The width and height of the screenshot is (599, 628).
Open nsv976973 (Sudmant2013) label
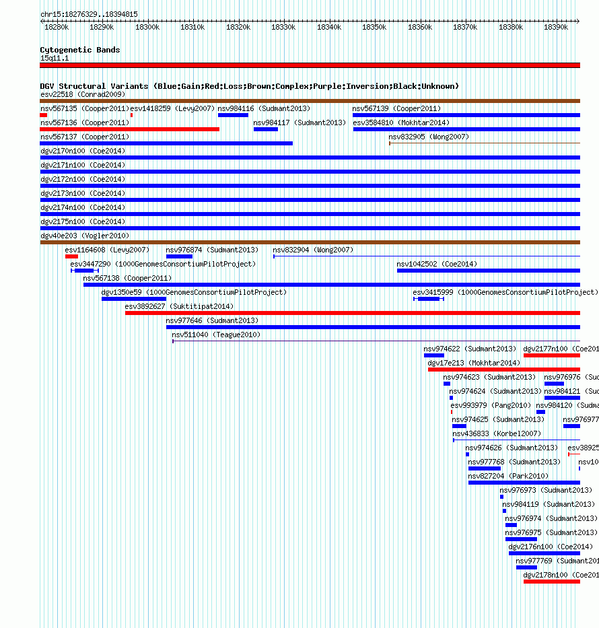(x=546, y=490)
